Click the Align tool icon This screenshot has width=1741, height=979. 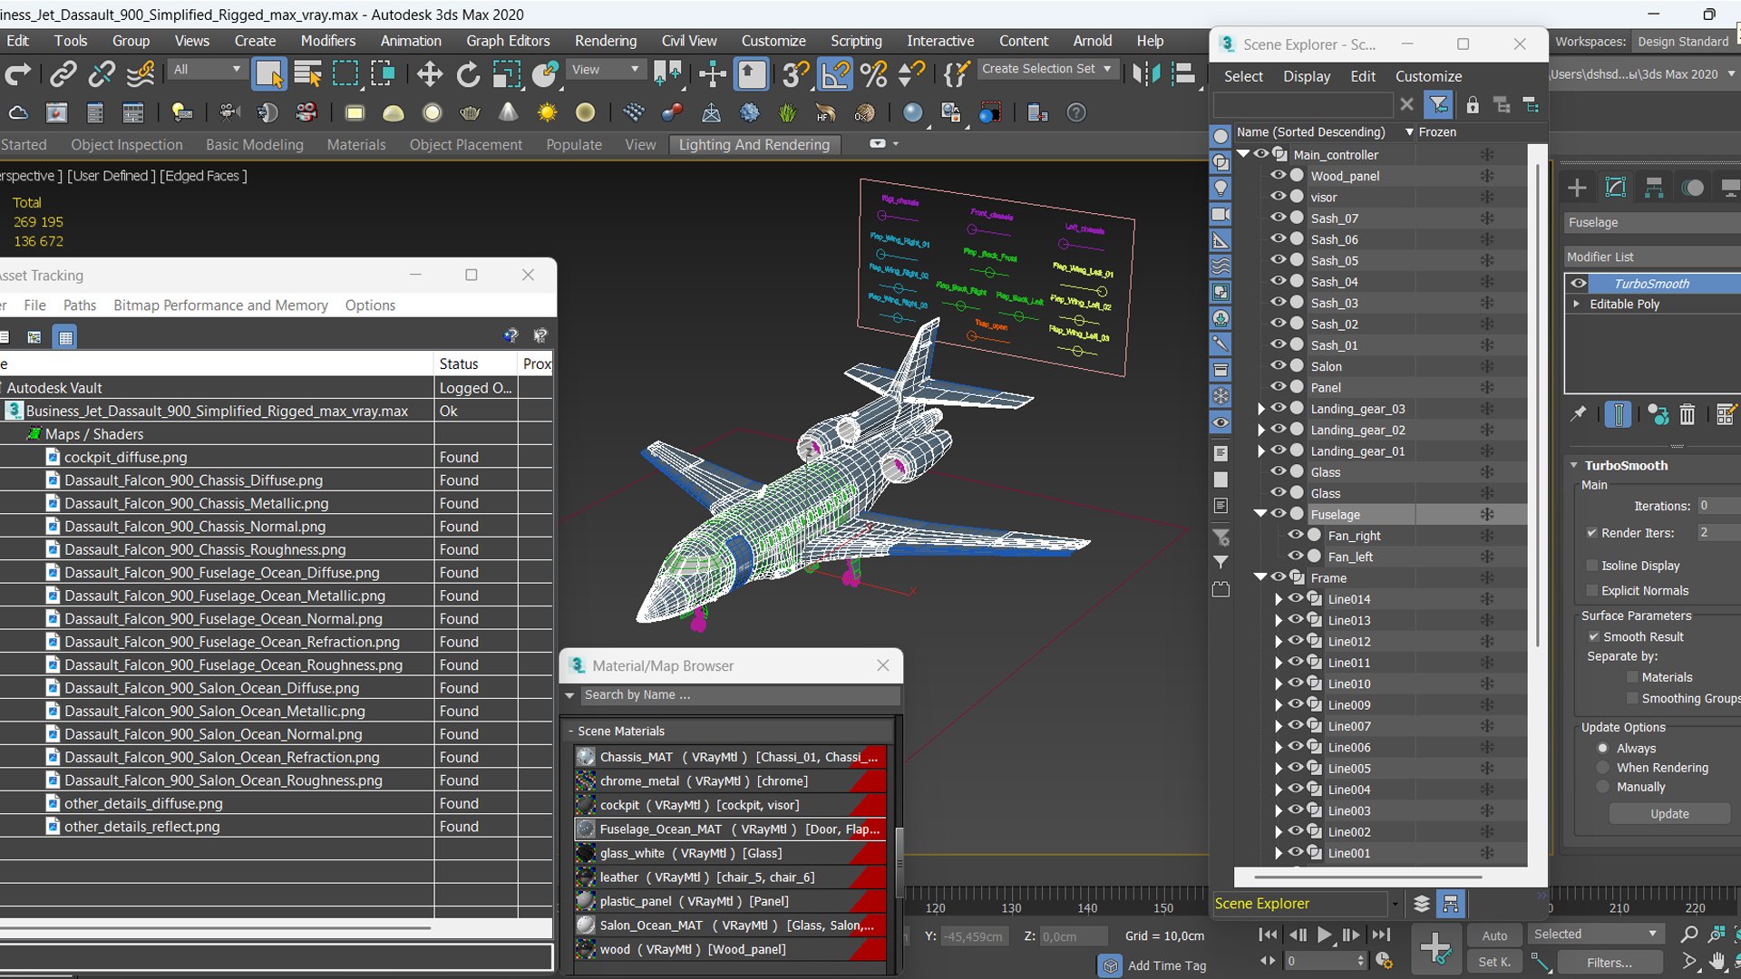(x=1183, y=73)
